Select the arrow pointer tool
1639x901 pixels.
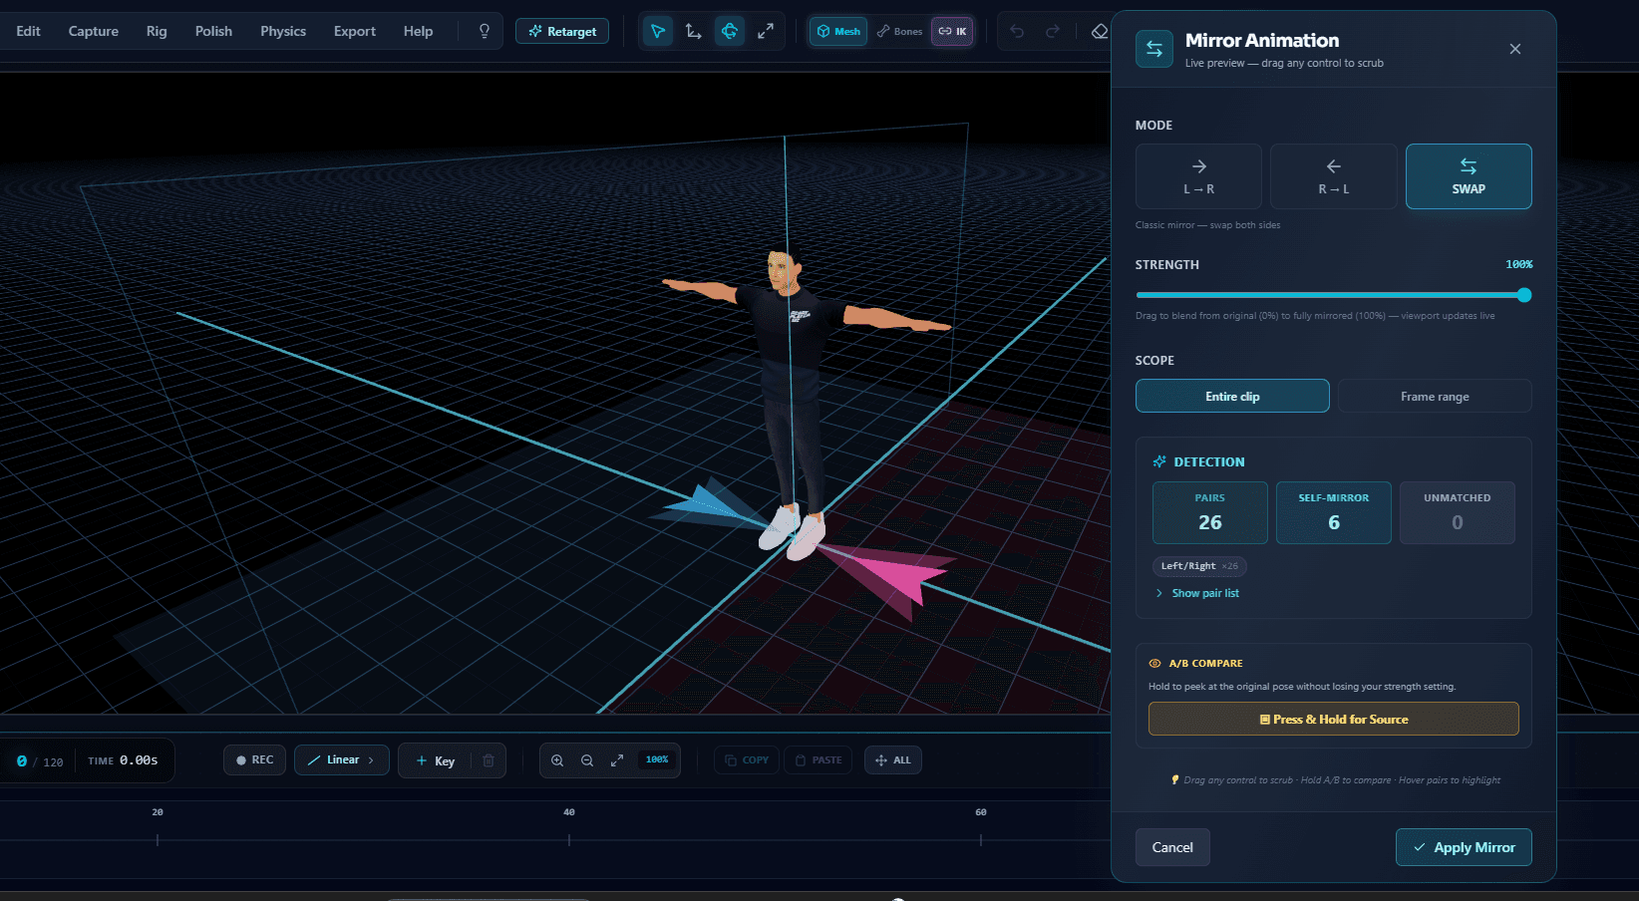658,31
